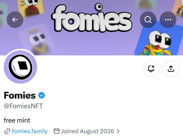Select the @FomiesNFT handle text
Viewport: 183px width, 140px height.
23,106
